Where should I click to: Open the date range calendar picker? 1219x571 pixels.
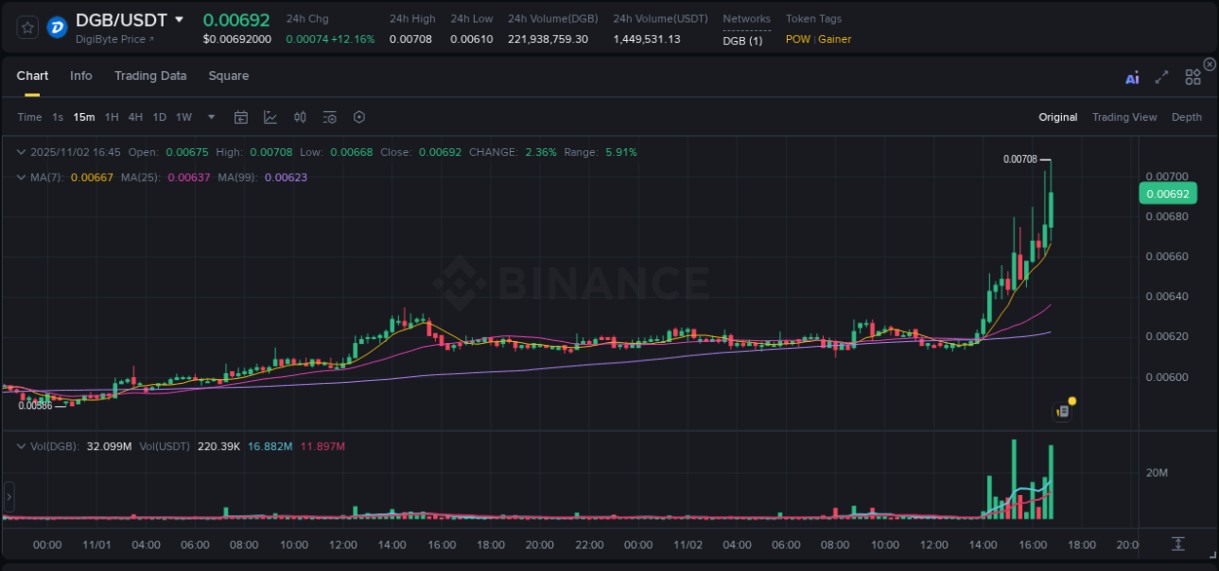[x=241, y=117]
